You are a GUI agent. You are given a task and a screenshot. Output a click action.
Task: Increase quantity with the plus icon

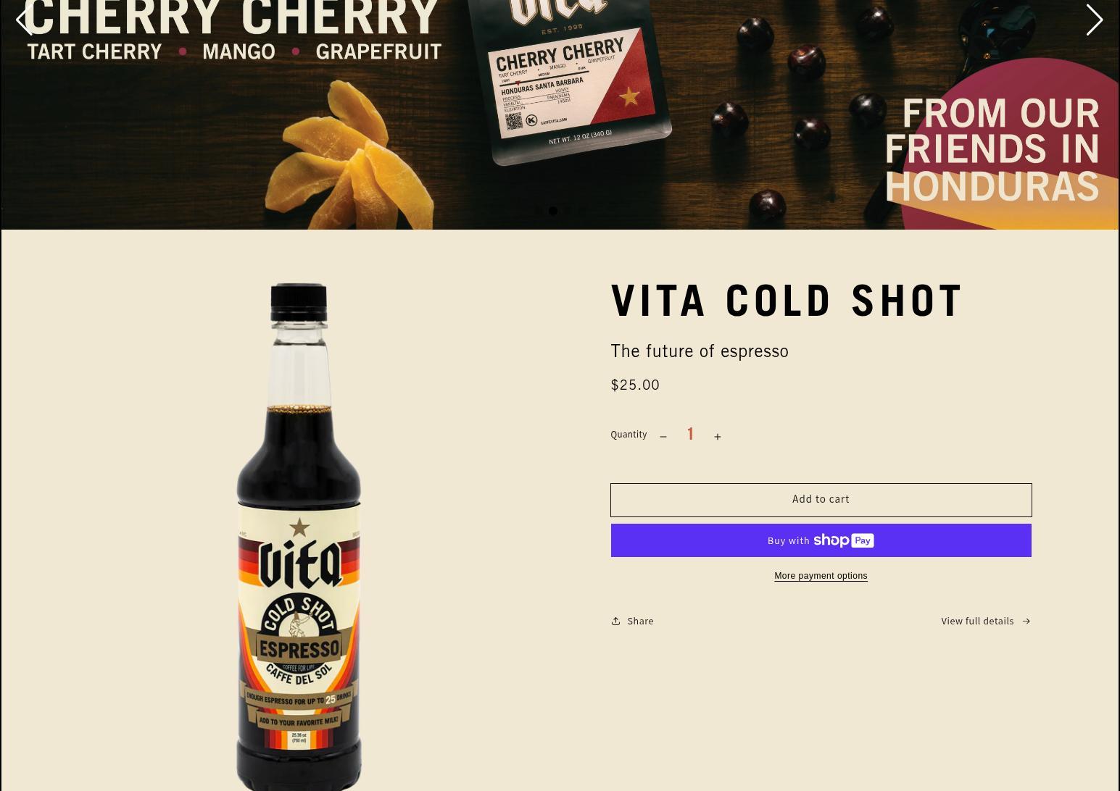(x=718, y=437)
